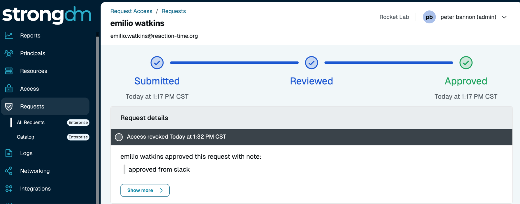Select the Access padlock icon
This screenshot has width=520, height=204.
click(x=9, y=88)
